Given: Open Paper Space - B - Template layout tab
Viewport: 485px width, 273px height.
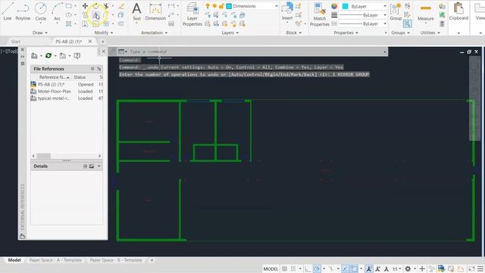Looking at the screenshot, I should [x=116, y=260].
